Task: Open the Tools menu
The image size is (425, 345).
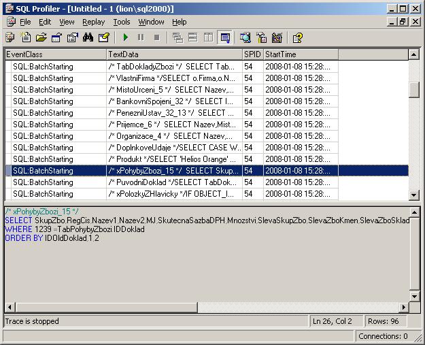Action: click(122, 22)
